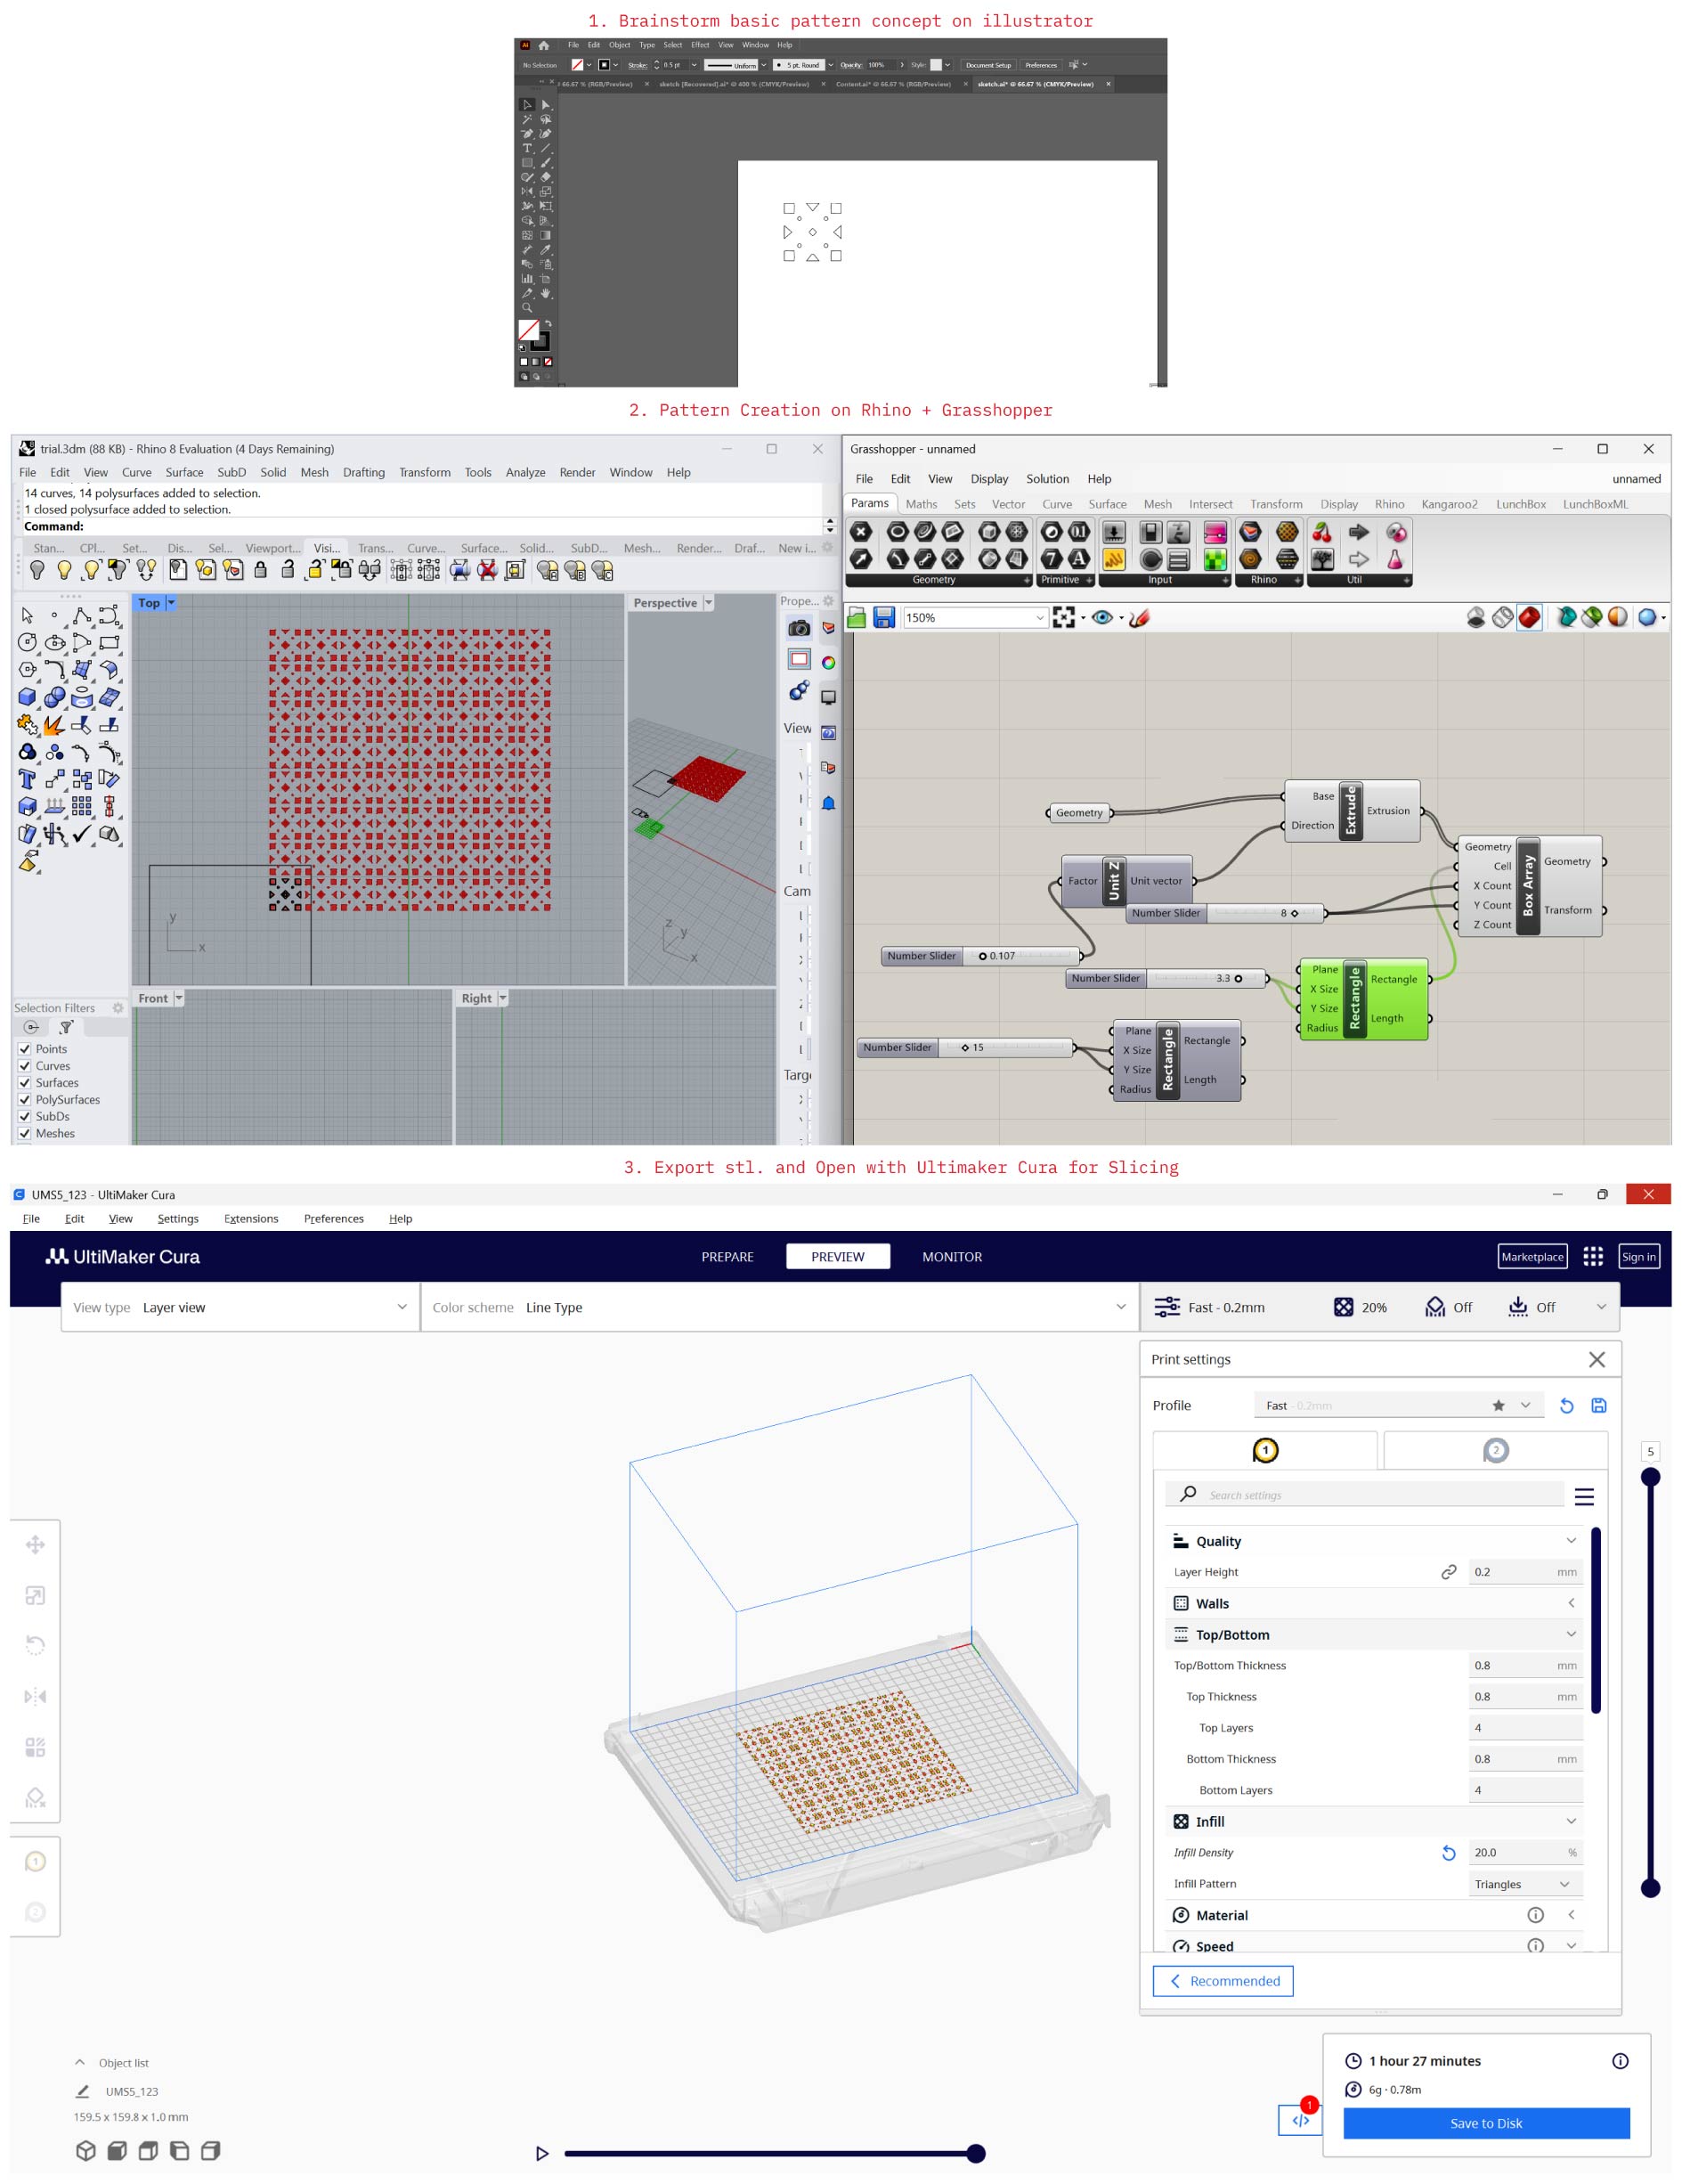Click the Grasshopper save file icon
1682x2184 pixels.
tap(883, 618)
